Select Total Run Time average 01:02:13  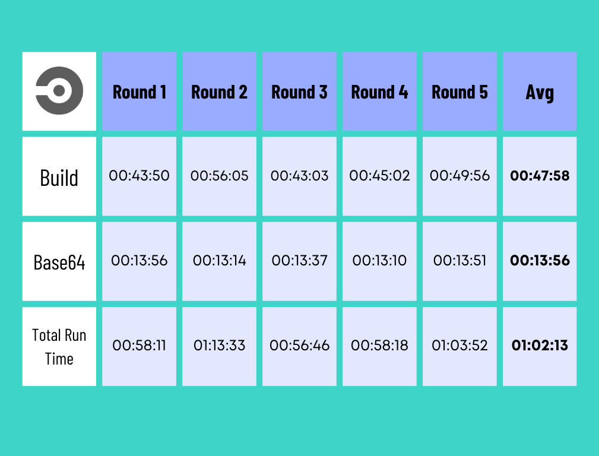point(540,346)
